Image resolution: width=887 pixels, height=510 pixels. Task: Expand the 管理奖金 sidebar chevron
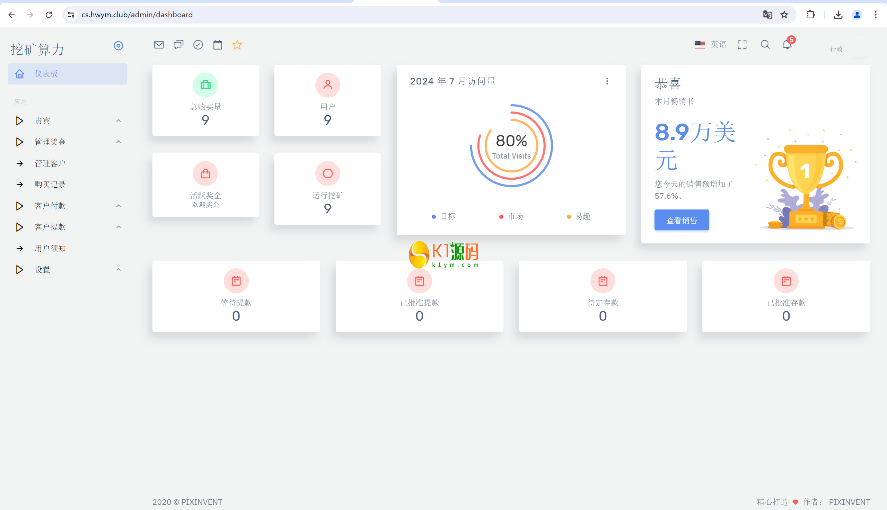118,142
